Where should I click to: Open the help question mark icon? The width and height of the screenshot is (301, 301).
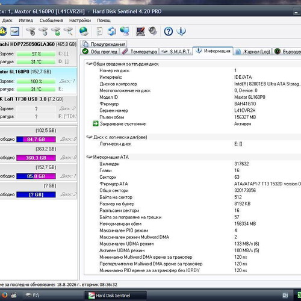(168, 31)
